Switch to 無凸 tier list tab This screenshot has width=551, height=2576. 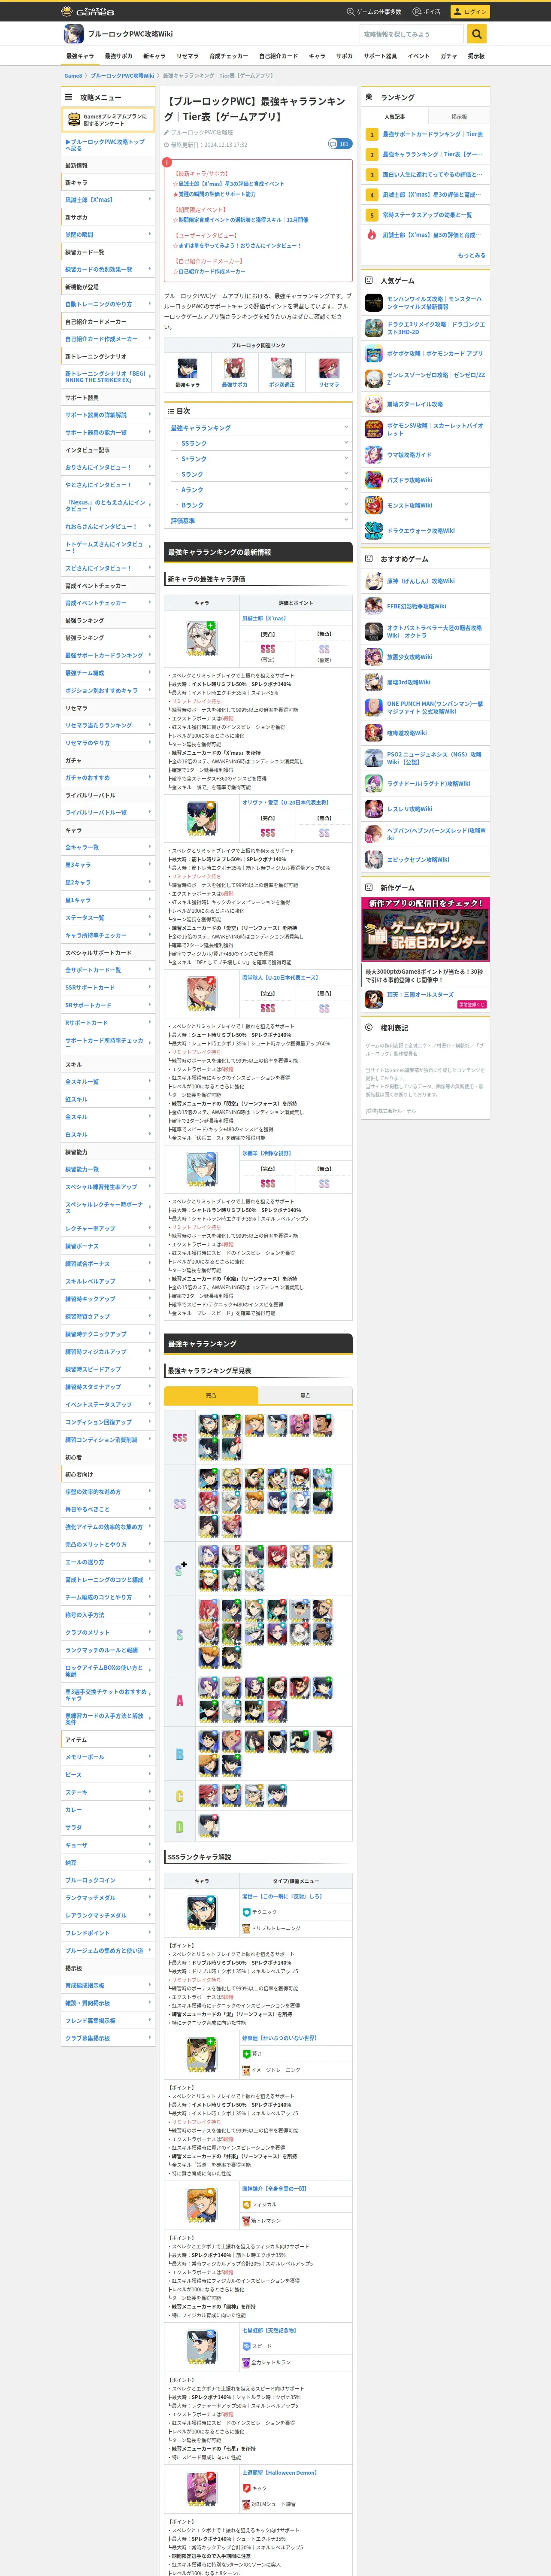[305, 1395]
